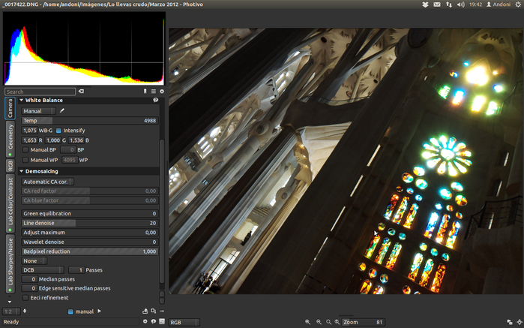Open Andoni user menu in top panel
This screenshot has width=524, height=328.
tap(499, 5)
